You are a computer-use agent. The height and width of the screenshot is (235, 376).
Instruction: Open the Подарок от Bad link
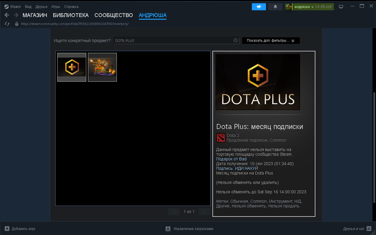tap(231, 159)
